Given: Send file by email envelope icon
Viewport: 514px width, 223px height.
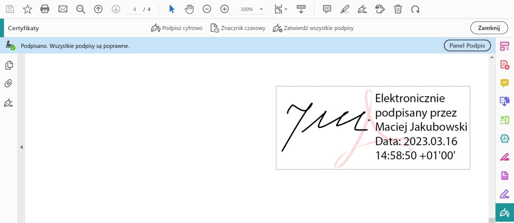Looking at the screenshot, I should point(63,9).
